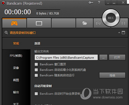This screenshot has height=105, width=129.
Task: Enable Bandicam 窗口置顶 checkbox
Action: [36, 64]
